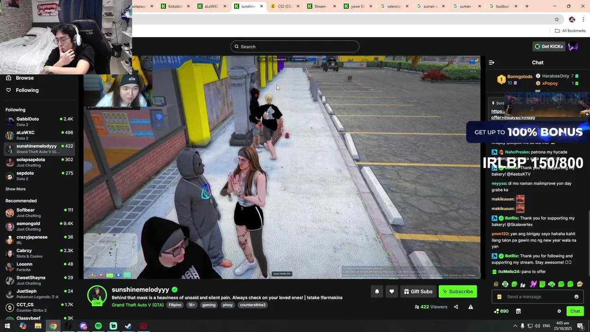Open the Browse page in sidebar
This screenshot has height=332, width=590.
click(x=20, y=78)
